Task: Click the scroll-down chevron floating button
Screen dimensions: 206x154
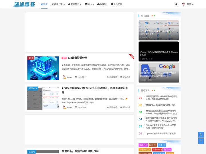Action: tap(201, 141)
